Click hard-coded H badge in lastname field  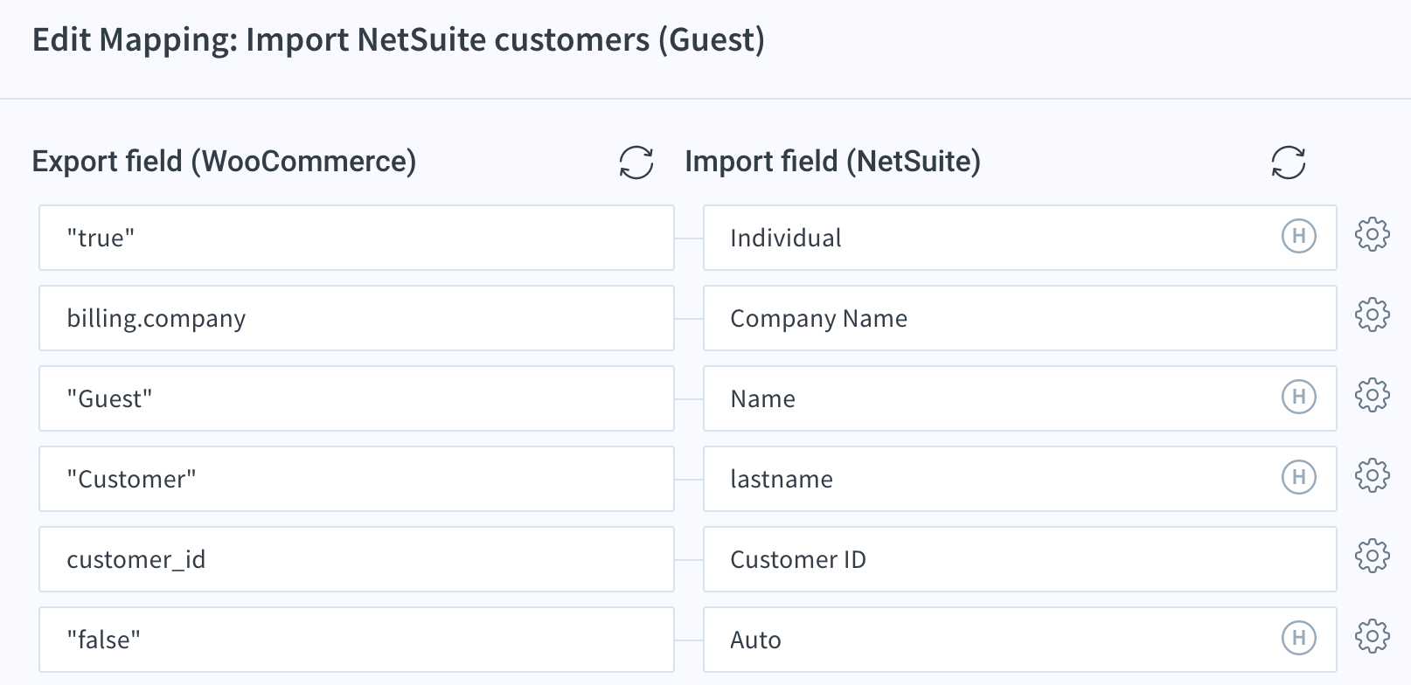pyautogui.click(x=1299, y=477)
